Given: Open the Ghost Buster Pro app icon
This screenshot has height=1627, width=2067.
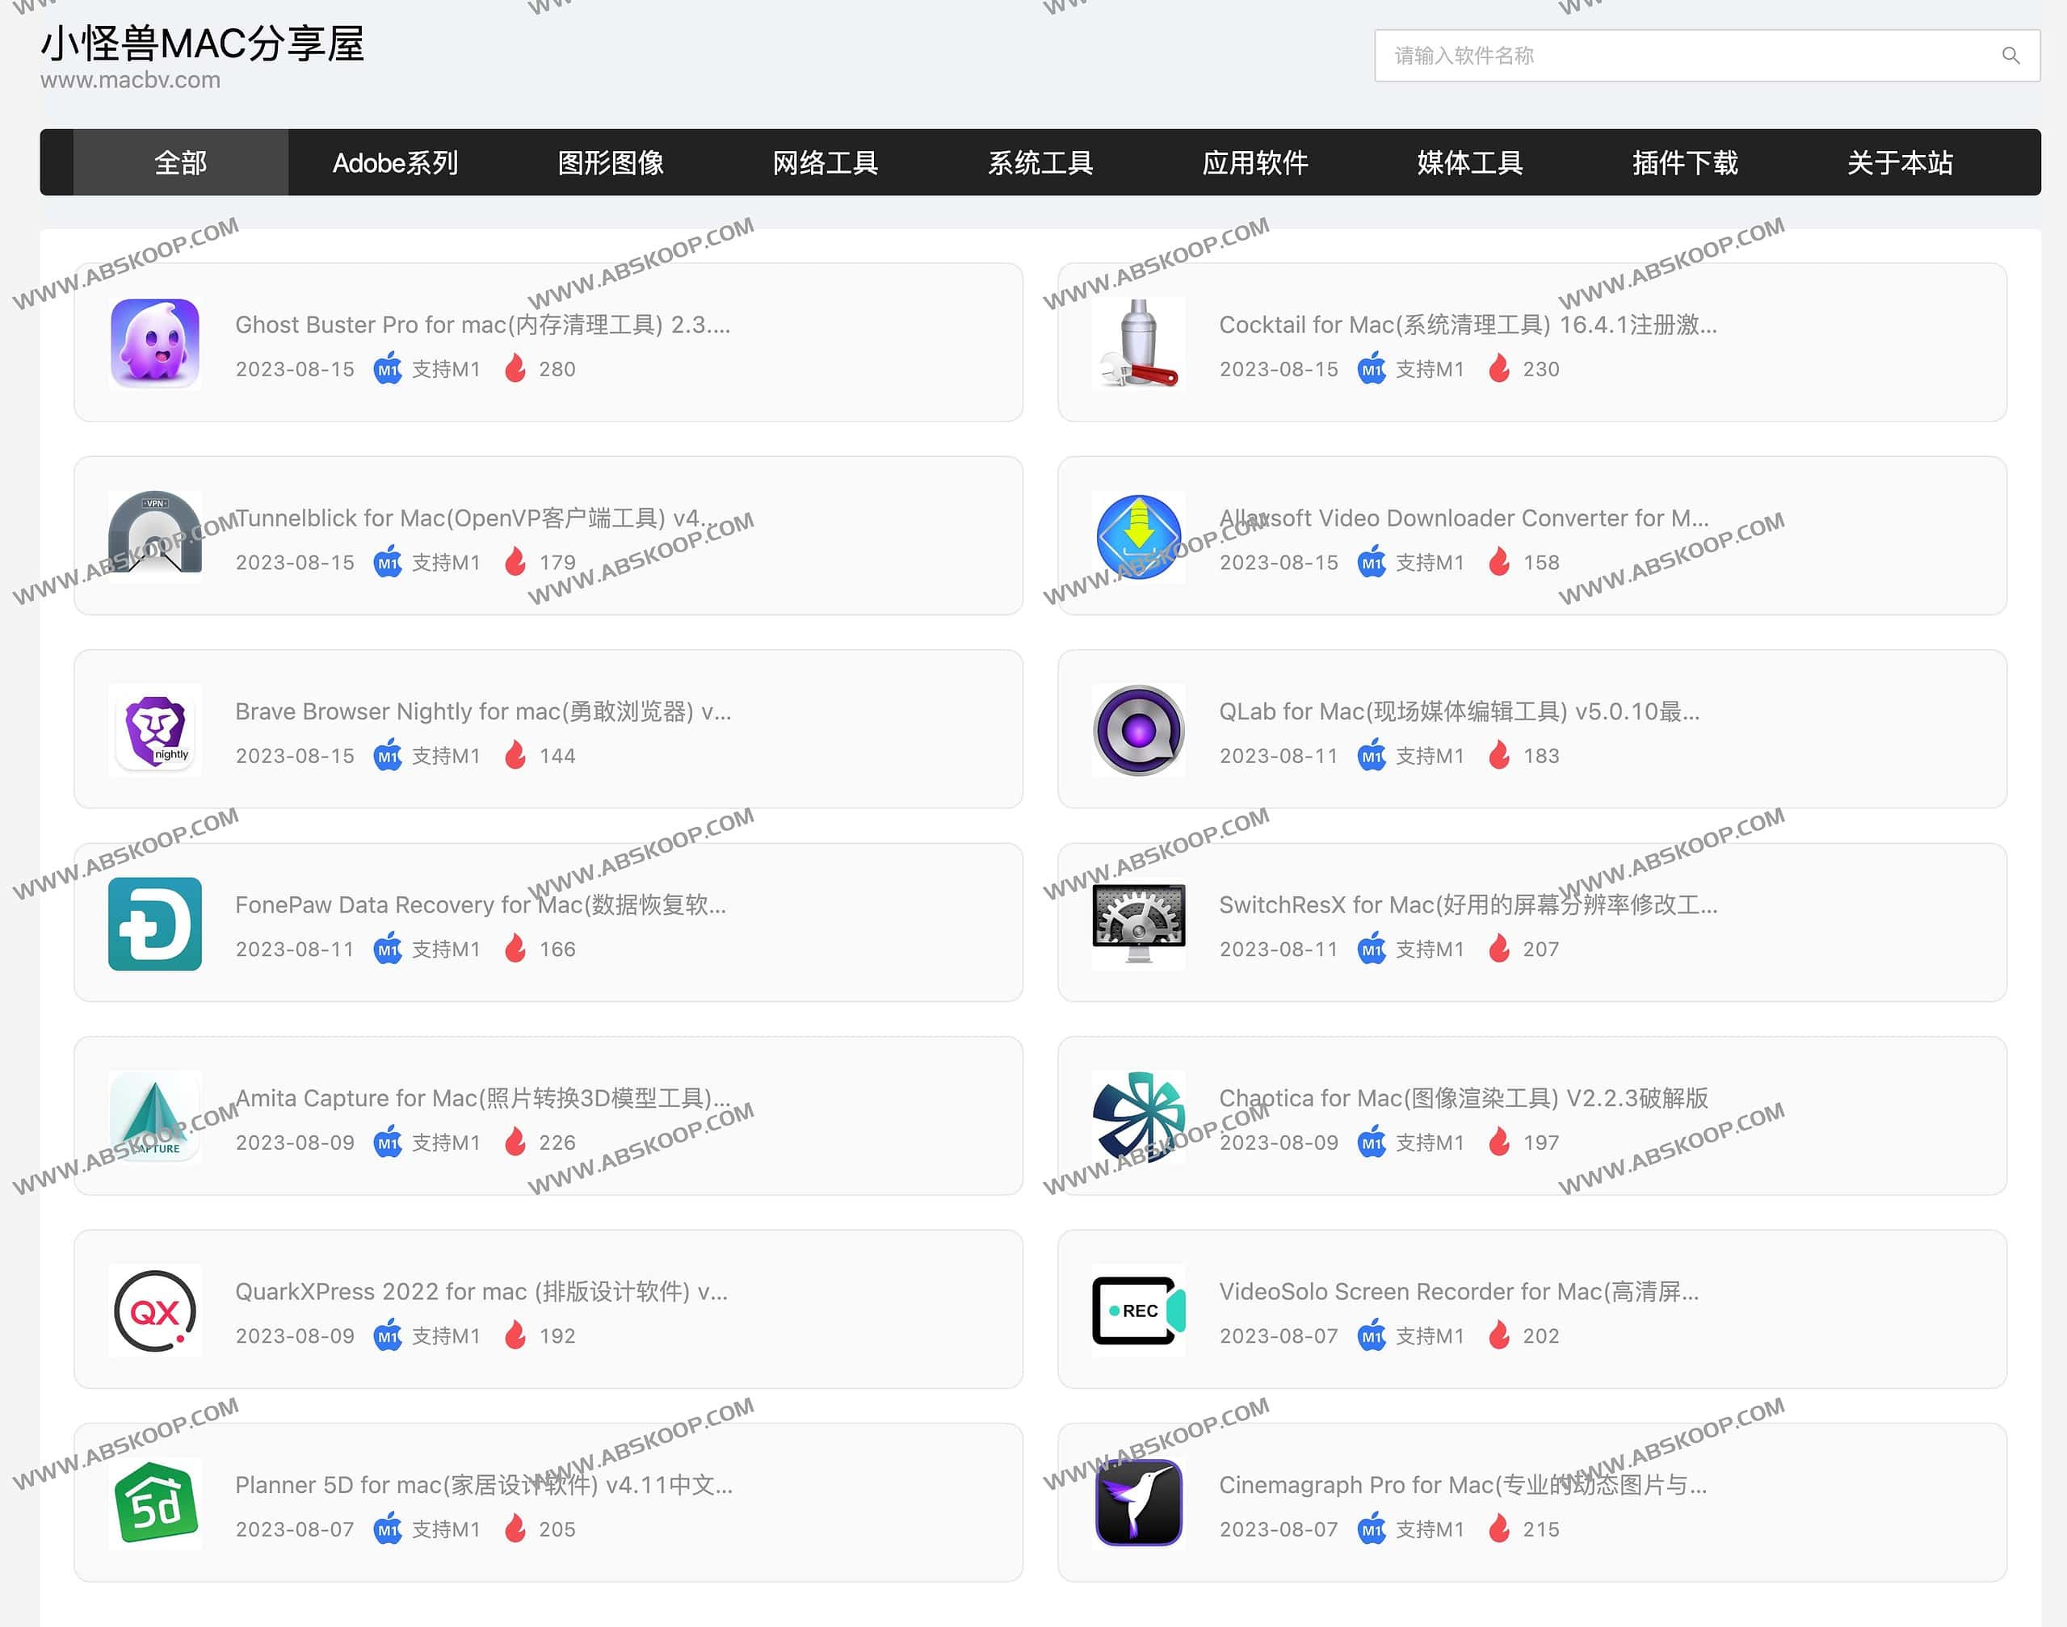Looking at the screenshot, I should pos(154,345).
